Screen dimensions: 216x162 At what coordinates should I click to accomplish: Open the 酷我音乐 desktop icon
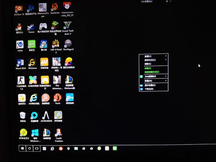coord(22,99)
